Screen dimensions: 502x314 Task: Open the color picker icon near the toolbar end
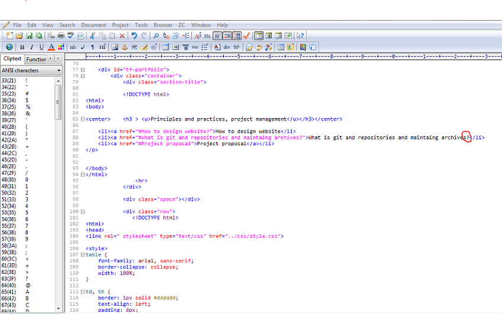[x=302, y=47]
